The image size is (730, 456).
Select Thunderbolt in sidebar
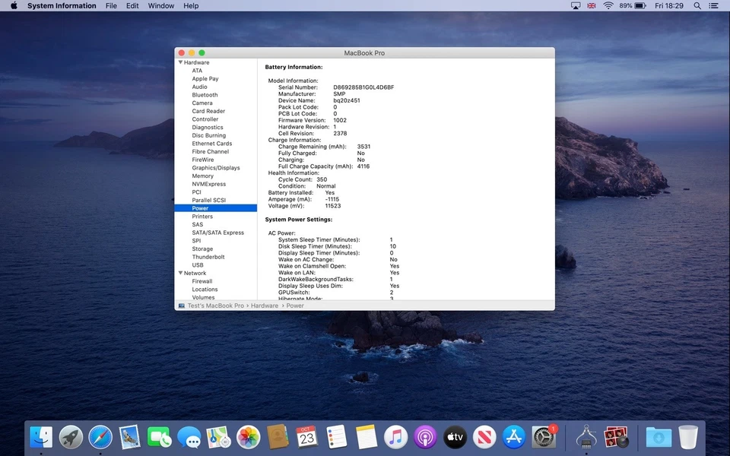(208, 257)
